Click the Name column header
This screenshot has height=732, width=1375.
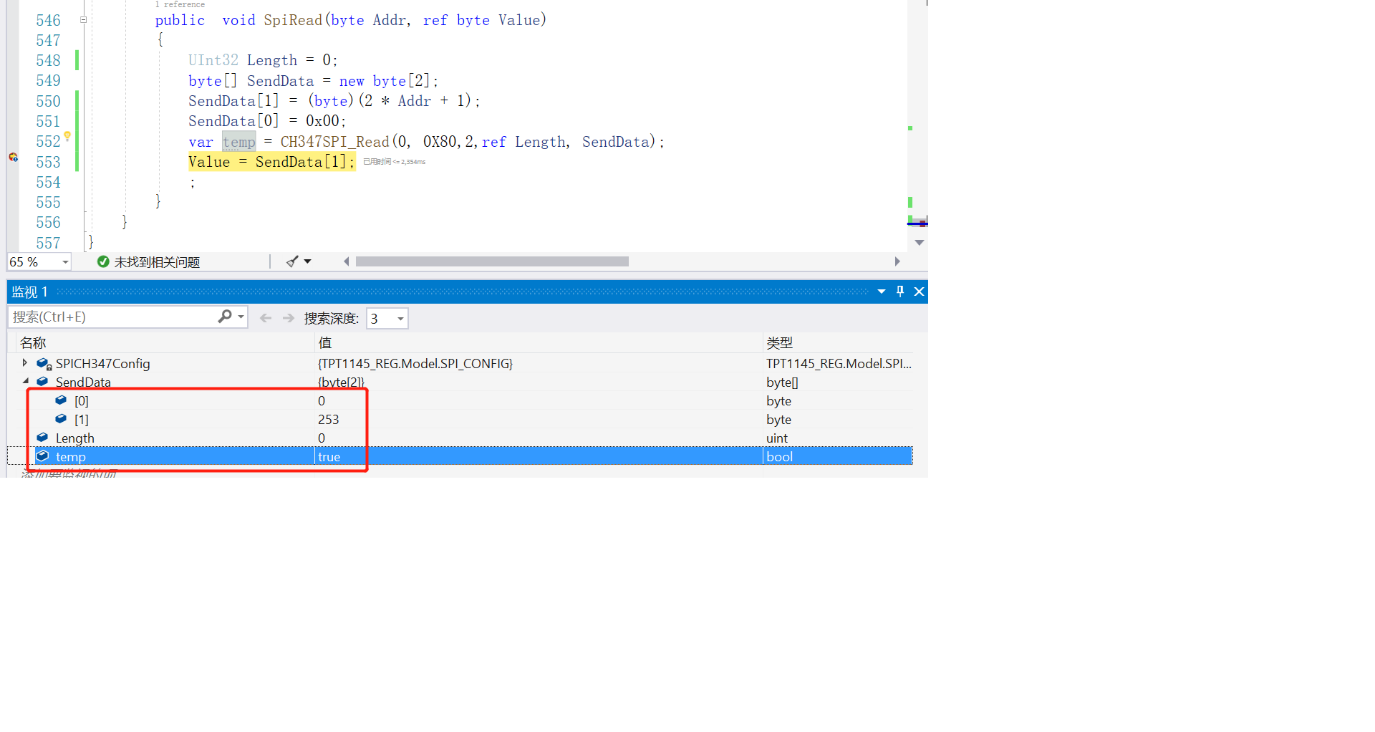point(163,343)
